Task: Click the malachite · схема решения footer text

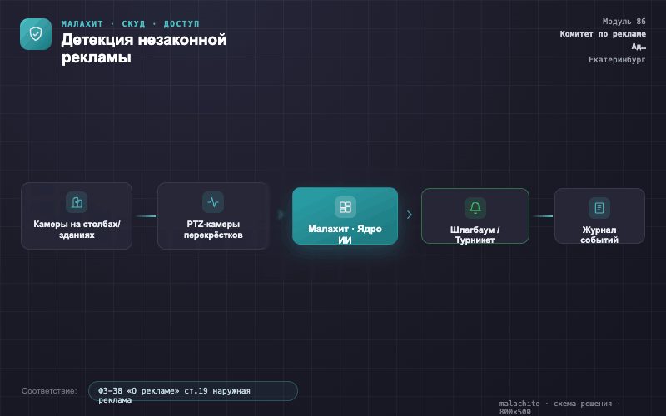Action: 559,407
